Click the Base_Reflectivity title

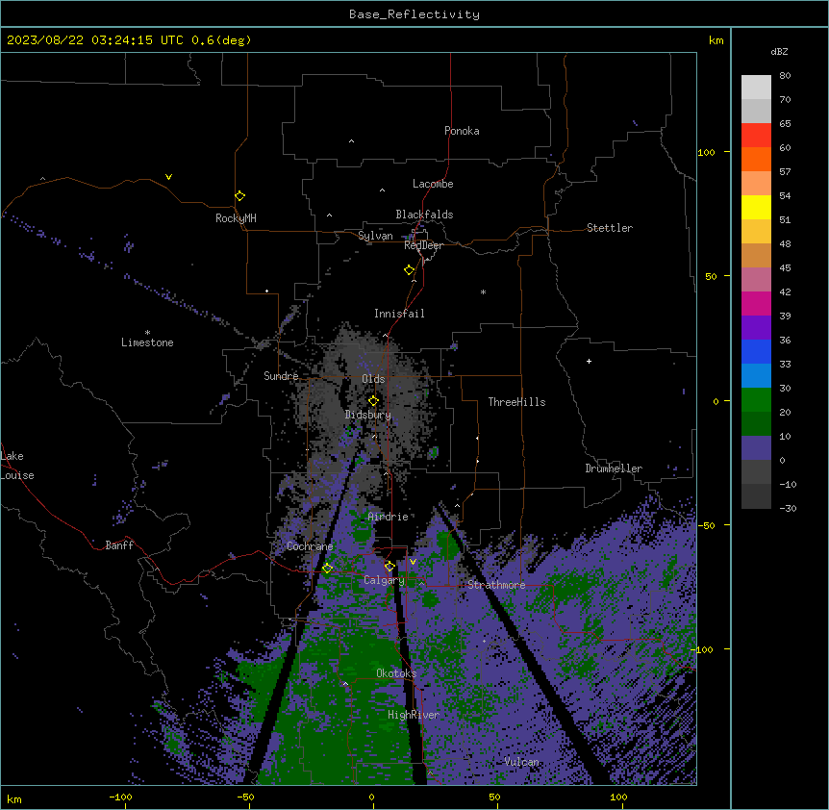(414, 14)
